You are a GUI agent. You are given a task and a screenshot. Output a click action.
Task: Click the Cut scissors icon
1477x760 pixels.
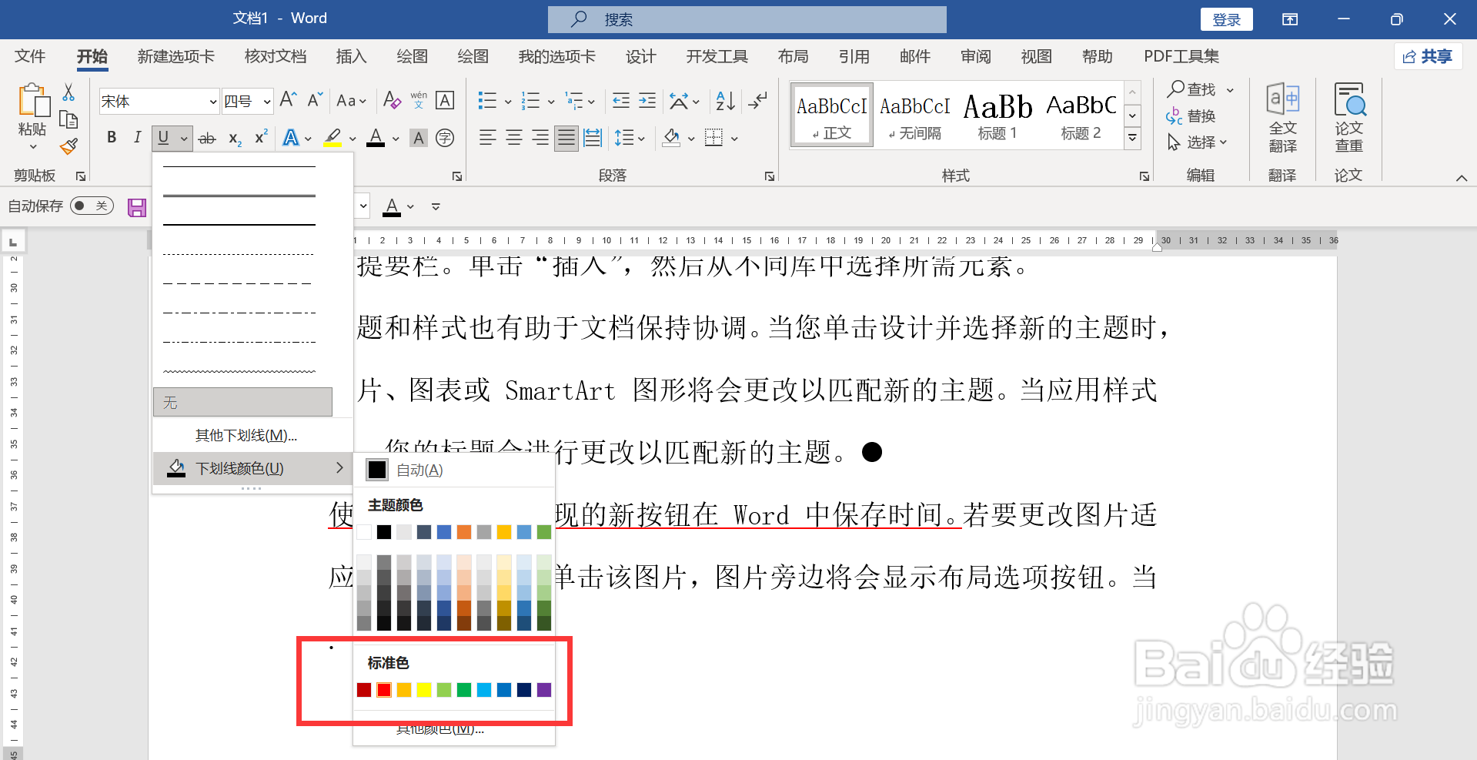point(69,92)
